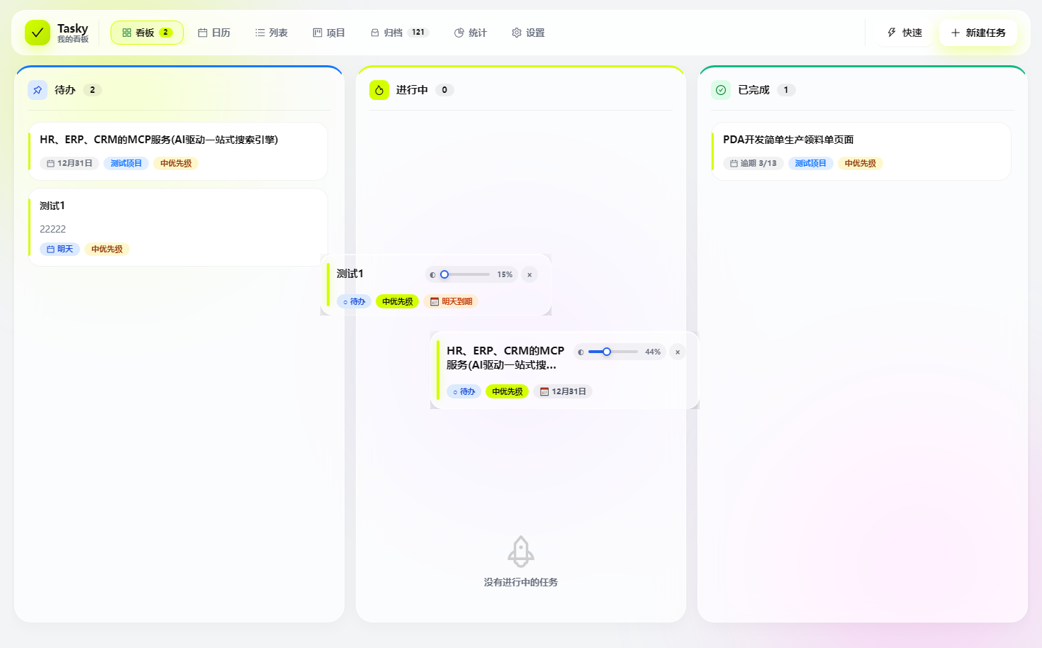Screen dimensions: 1042x648
Task: Close the floating HR、ERP、CRM card
Action: coord(678,352)
